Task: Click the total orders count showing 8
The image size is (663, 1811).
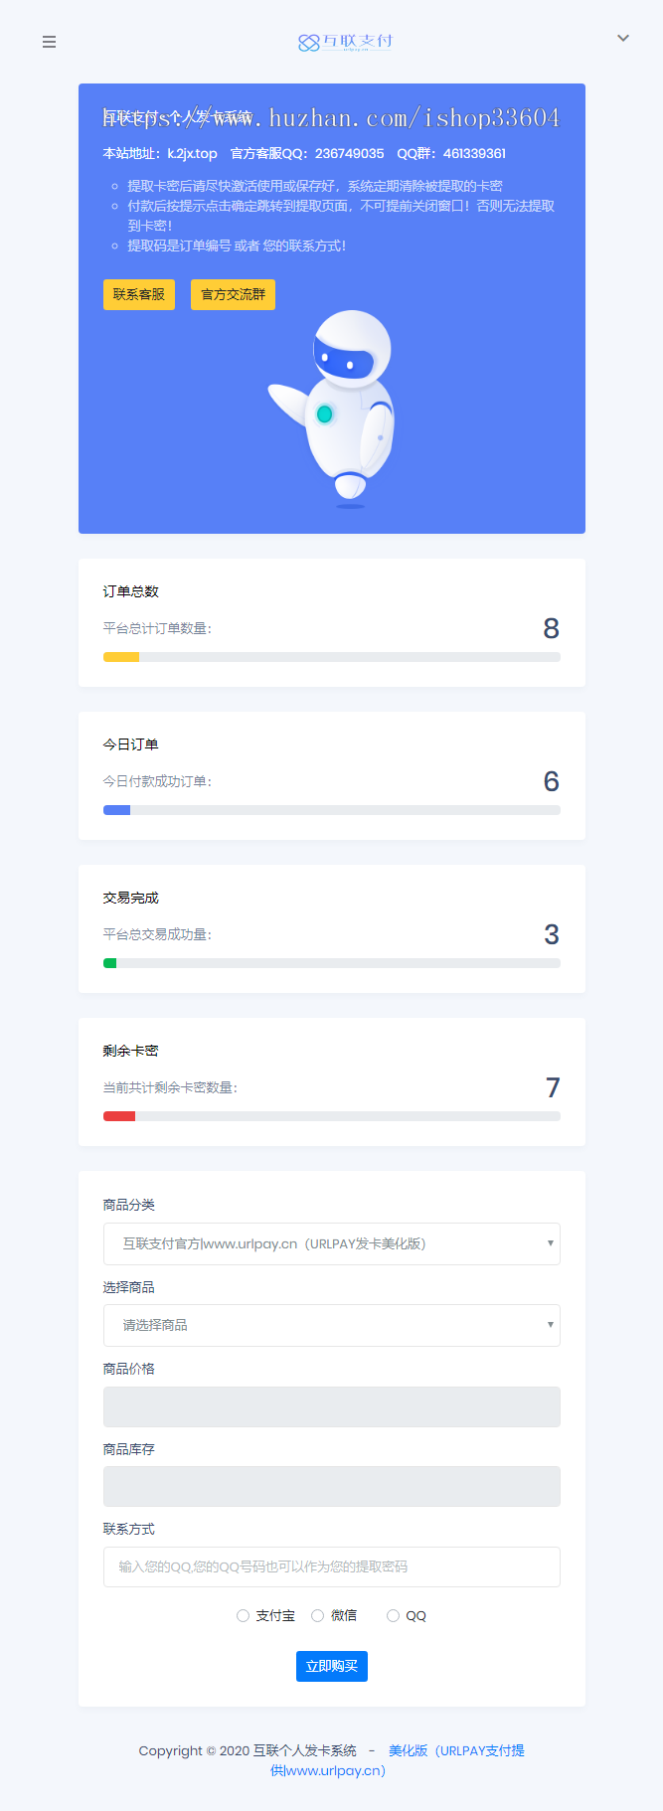Action: click(x=552, y=627)
